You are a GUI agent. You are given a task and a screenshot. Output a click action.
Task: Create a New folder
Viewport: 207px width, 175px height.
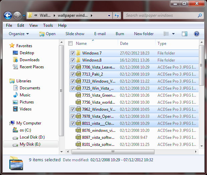(x=144, y=34)
